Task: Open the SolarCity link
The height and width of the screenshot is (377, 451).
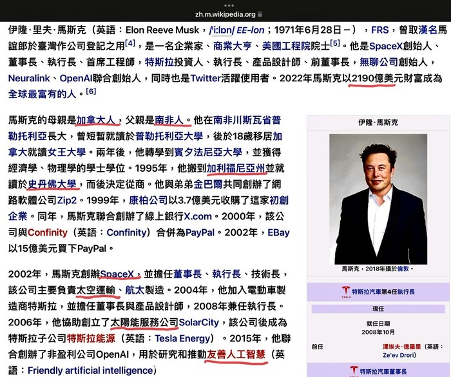Action: point(199,321)
